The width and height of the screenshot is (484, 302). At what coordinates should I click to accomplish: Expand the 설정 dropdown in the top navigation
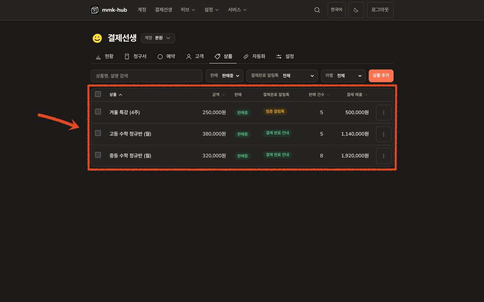tap(212, 10)
